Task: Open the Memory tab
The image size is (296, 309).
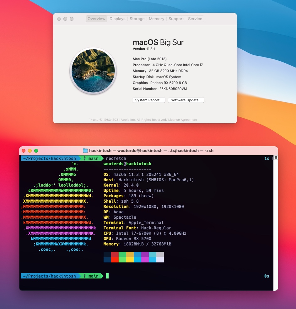Action: (156, 19)
